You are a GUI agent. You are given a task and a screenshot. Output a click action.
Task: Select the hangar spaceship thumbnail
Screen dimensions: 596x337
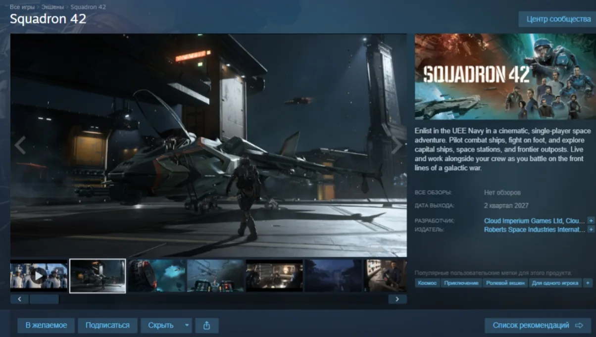pos(98,276)
